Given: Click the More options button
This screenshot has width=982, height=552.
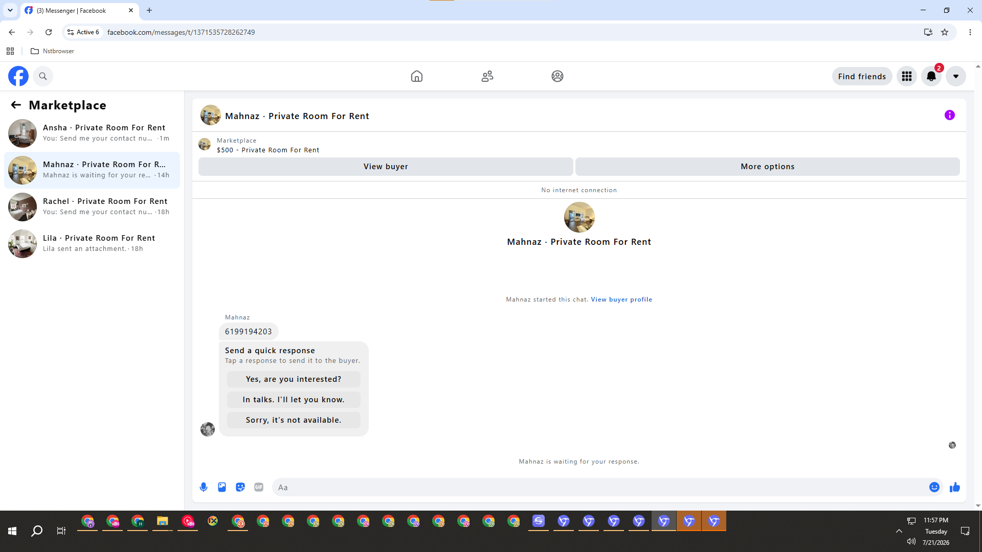Looking at the screenshot, I should 768,167.
